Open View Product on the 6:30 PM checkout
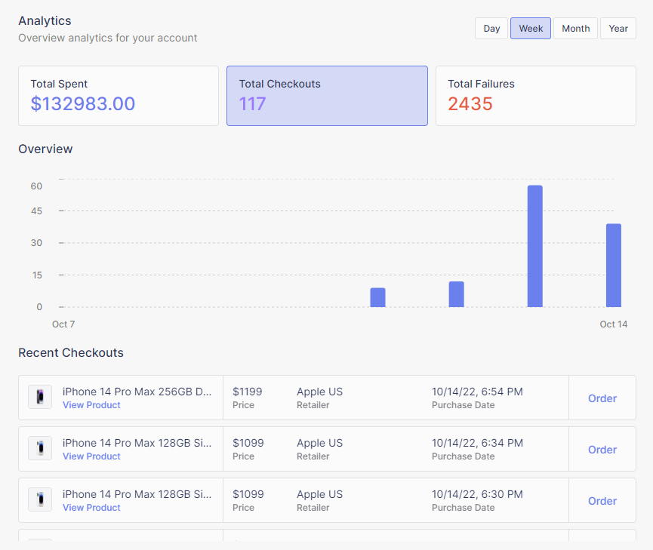The width and height of the screenshot is (653, 550). tap(91, 507)
